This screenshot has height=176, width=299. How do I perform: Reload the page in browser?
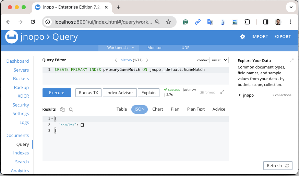[33, 22]
